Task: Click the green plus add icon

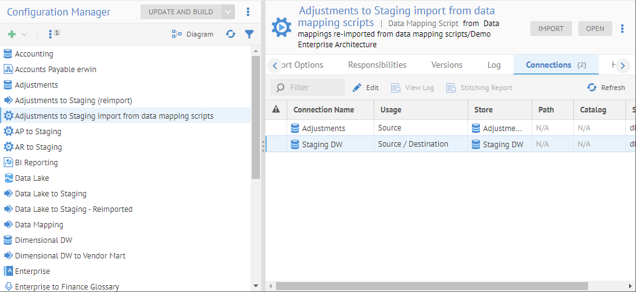Action: [x=11, y=34]
